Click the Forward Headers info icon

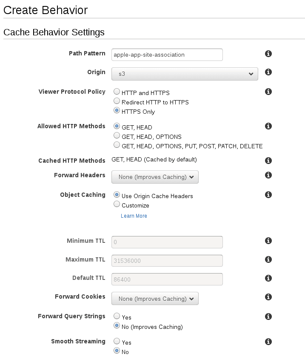coord(268,175)
